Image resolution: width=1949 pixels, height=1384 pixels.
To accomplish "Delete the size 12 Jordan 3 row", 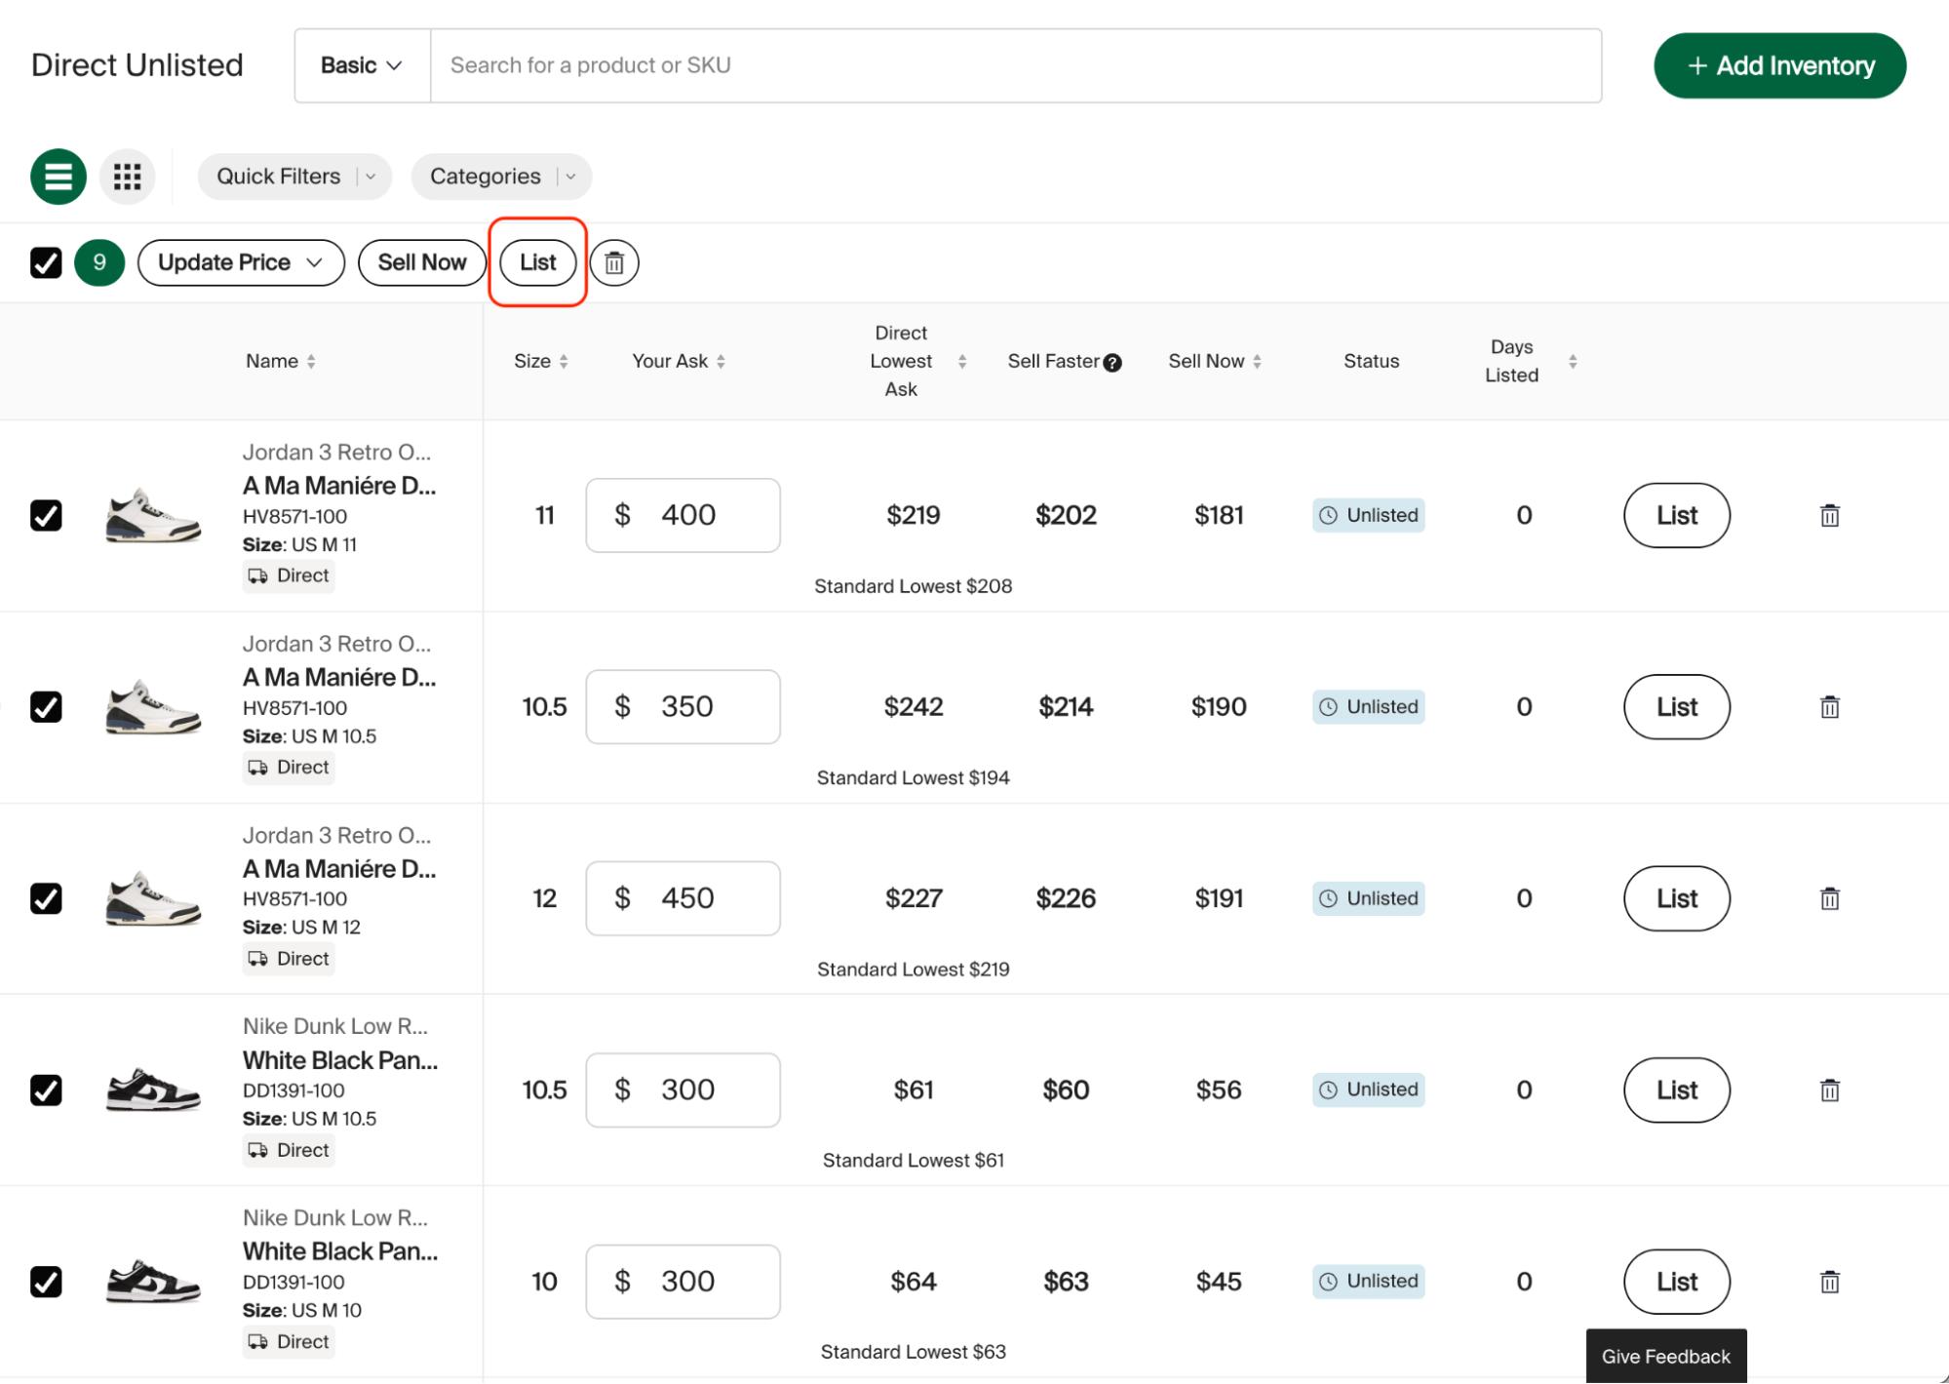I will (x=1830, y=898).
